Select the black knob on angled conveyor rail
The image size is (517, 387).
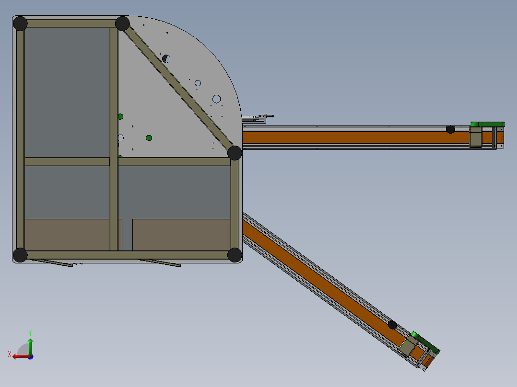pos(392,325)
